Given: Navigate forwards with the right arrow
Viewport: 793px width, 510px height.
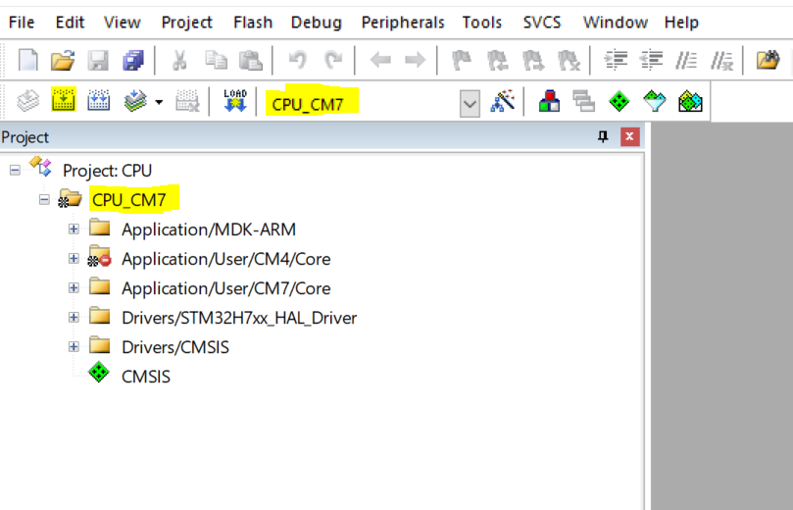Looking at the screenshot, I should [416, 60].
